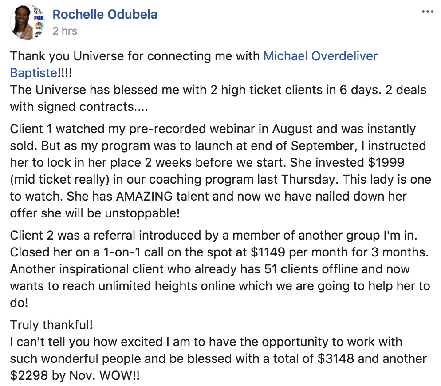Click the FOX logo on the avatar

click(39, 18)
